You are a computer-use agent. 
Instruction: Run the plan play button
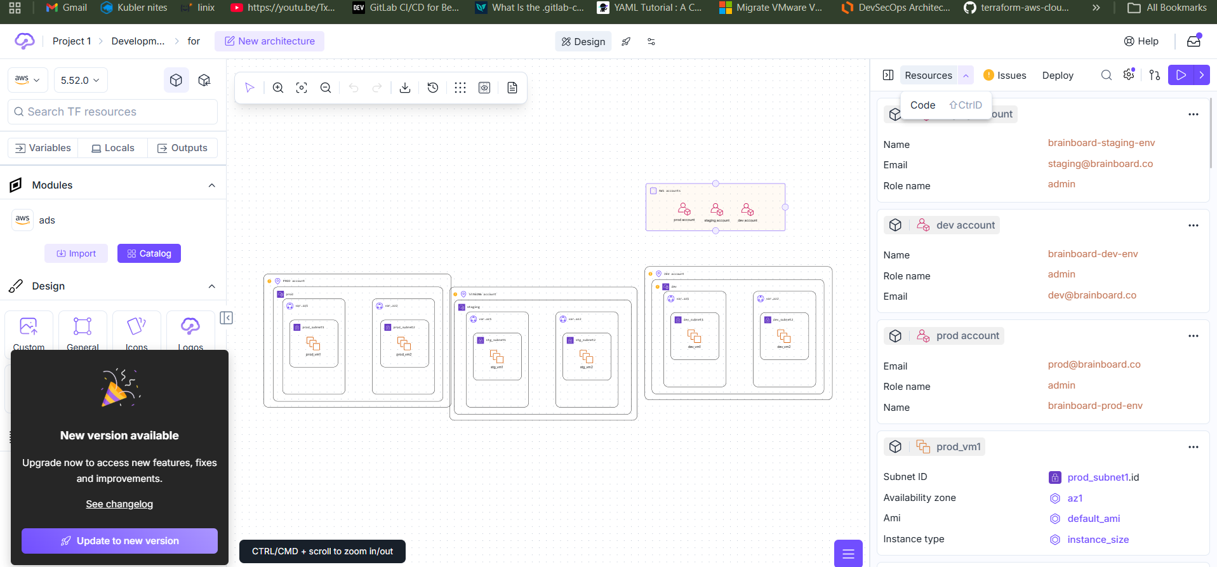tap(1181, 75)
